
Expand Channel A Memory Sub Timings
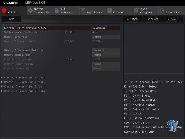pyautogui.click(x=24, y=77)
